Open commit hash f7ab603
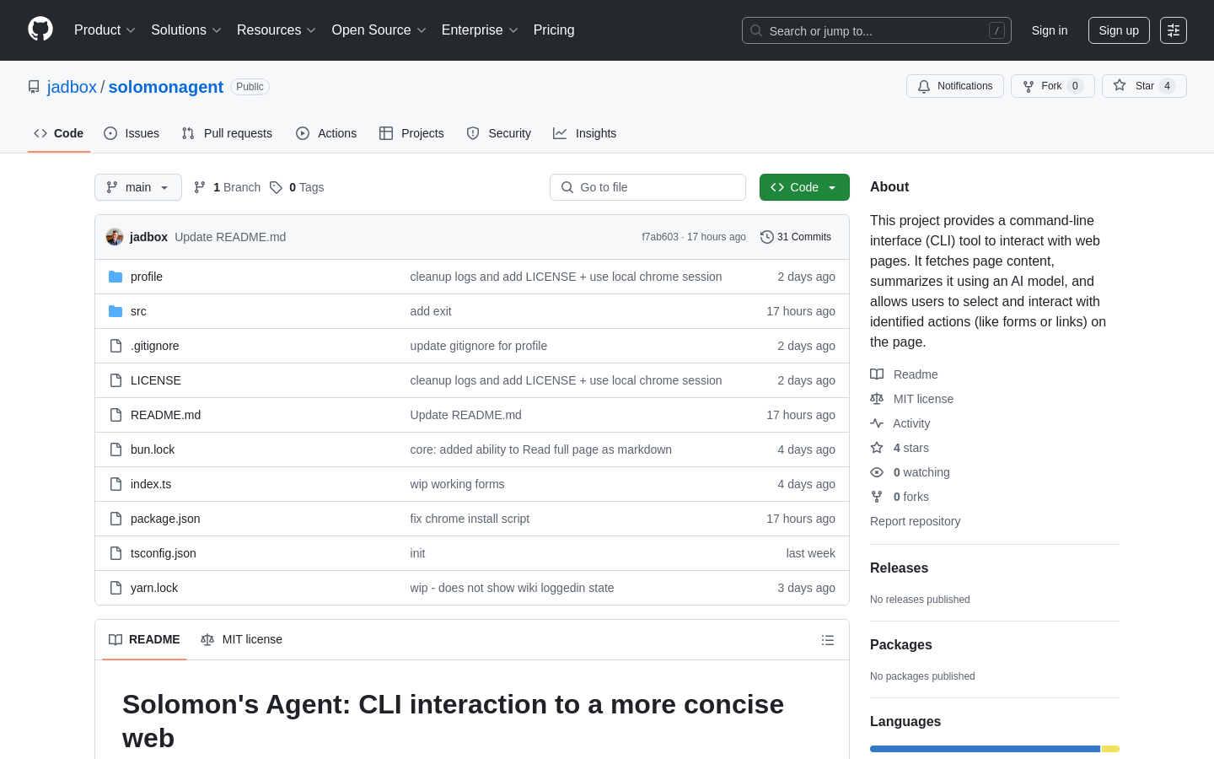This screenshot has width=1214, height=759. (x=660, y=237)
